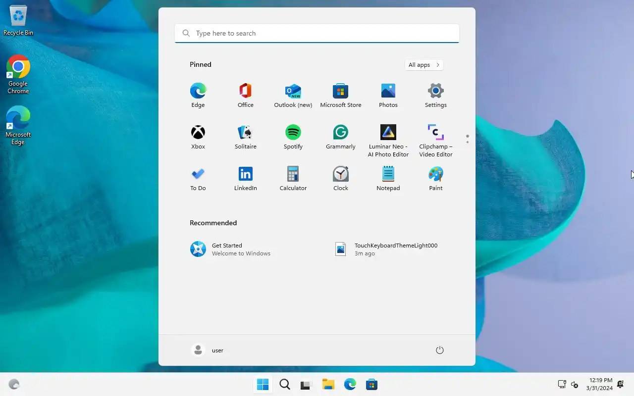The height and width of the screenshot is (396, 634).
Task: Launch the Photos app
Action: point(388,95)
